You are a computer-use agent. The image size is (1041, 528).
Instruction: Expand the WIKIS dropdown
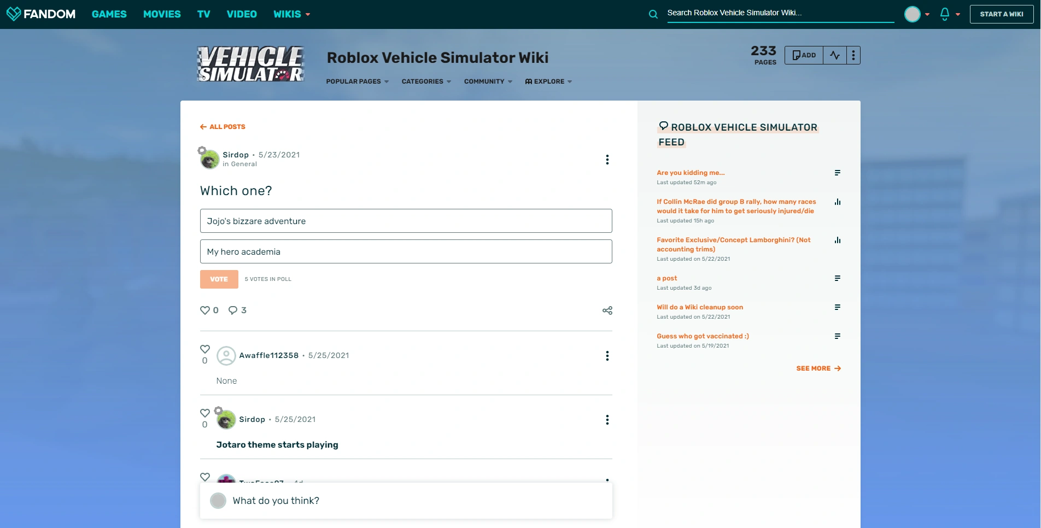point(291,14)
